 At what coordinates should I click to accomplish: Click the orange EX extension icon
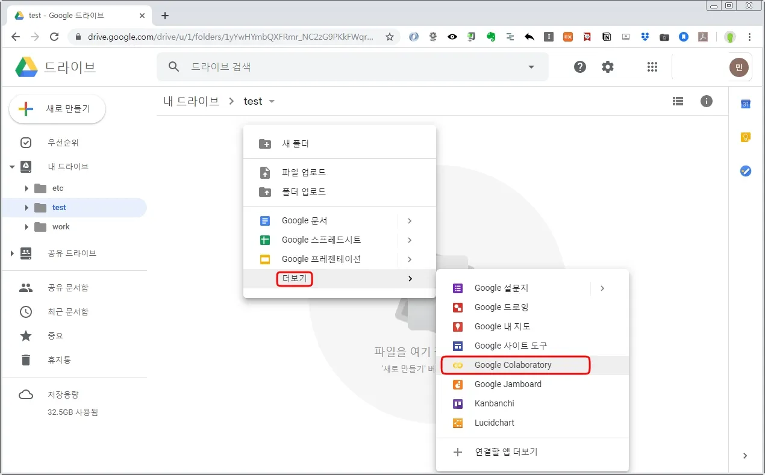[568, 37]
